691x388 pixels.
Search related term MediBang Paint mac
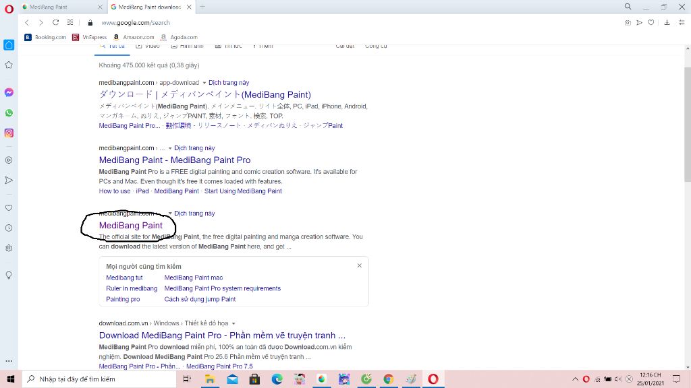coord(194,278)
